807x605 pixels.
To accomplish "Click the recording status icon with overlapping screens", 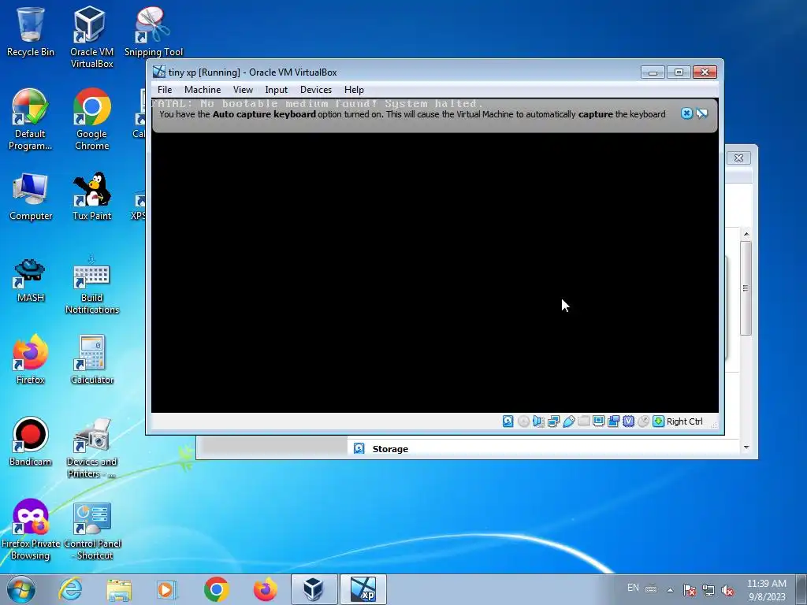I will pyautogui.click(x=613, y=421).
